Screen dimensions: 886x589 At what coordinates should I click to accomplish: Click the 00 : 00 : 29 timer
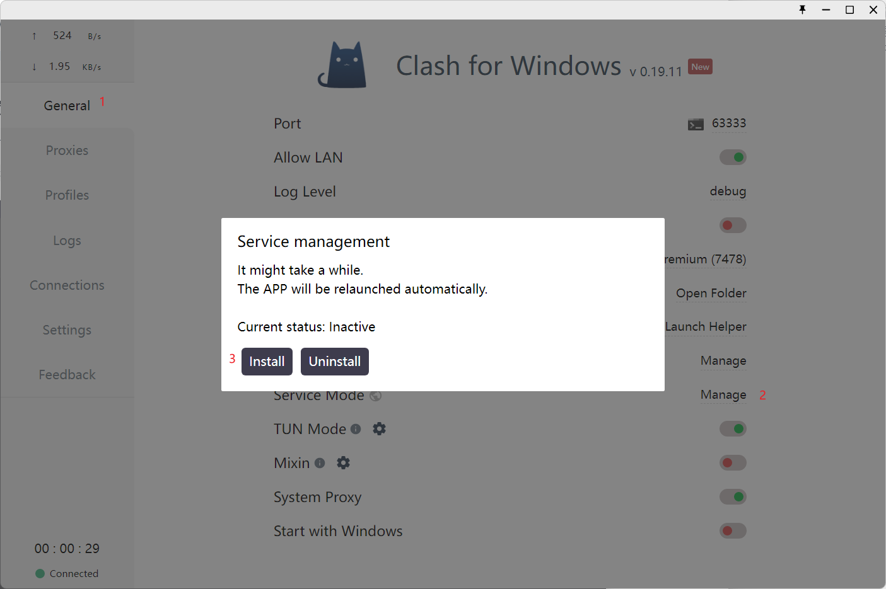(x=67, y=549)
